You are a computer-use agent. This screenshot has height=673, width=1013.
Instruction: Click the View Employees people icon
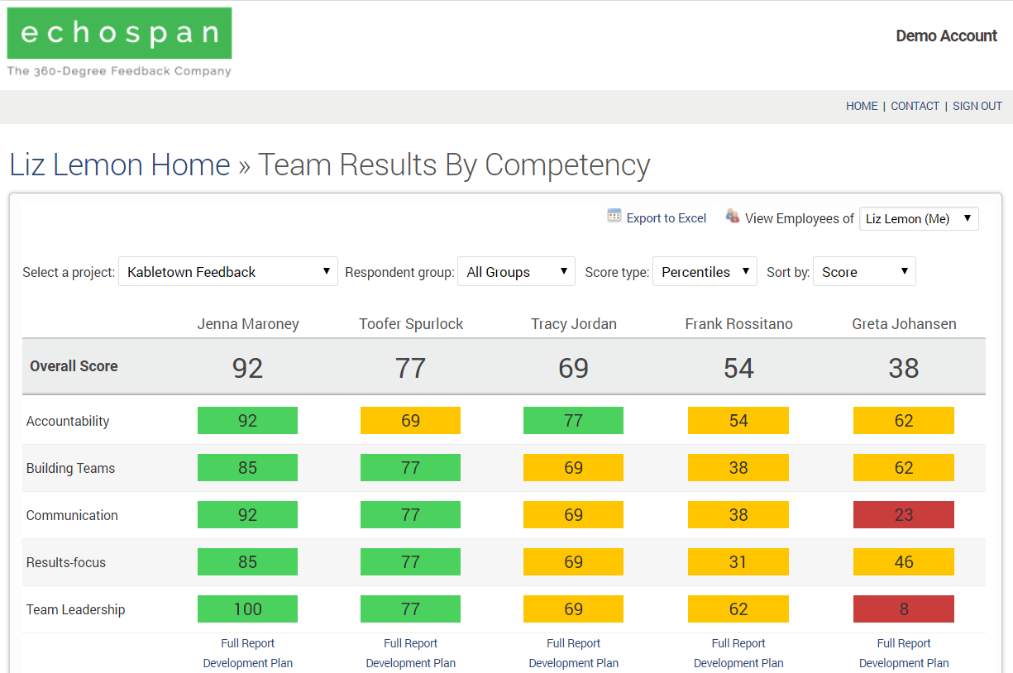click(733, 216)
